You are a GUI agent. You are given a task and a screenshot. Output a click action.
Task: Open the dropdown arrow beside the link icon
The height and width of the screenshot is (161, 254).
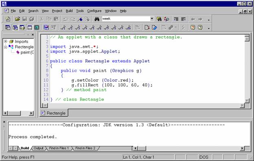[x=175, y=27]
